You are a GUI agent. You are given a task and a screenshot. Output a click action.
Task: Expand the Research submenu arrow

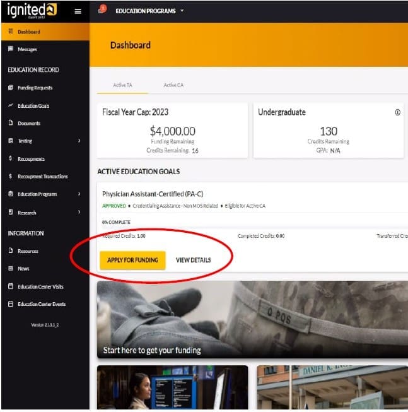click(x=79, y=213)
